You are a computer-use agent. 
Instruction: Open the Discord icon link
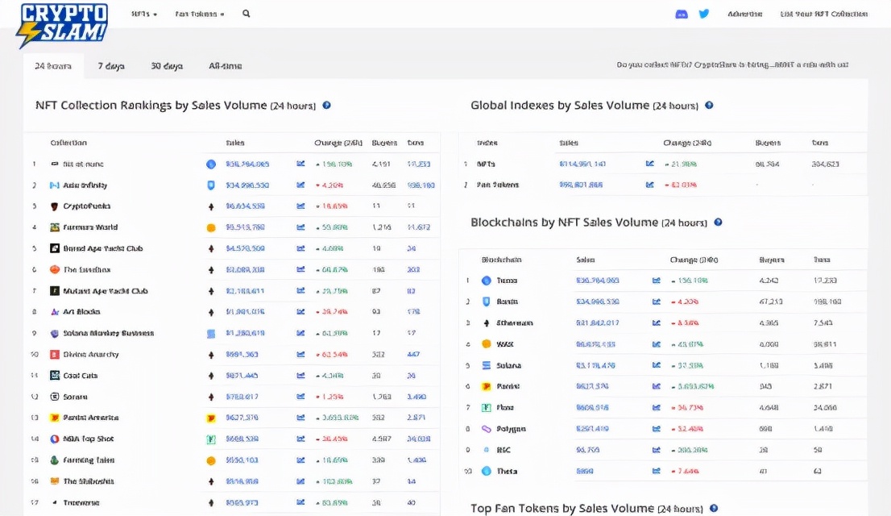[682, 14]
